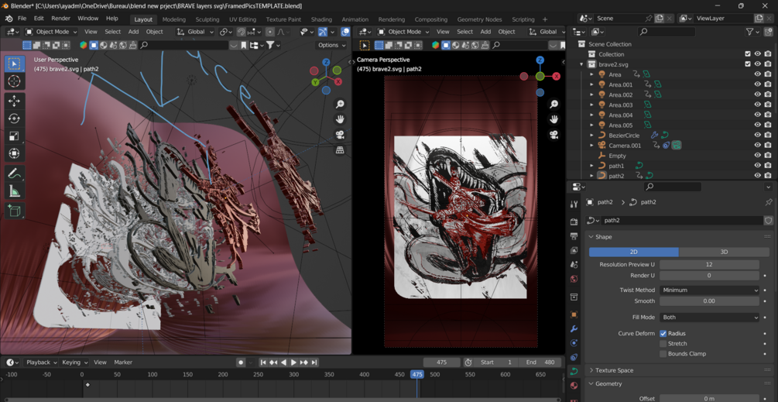This screenshot has height=402, width=778.
Task: Toggle camera view icon in left viewport
Action: (x=340, y=135)
